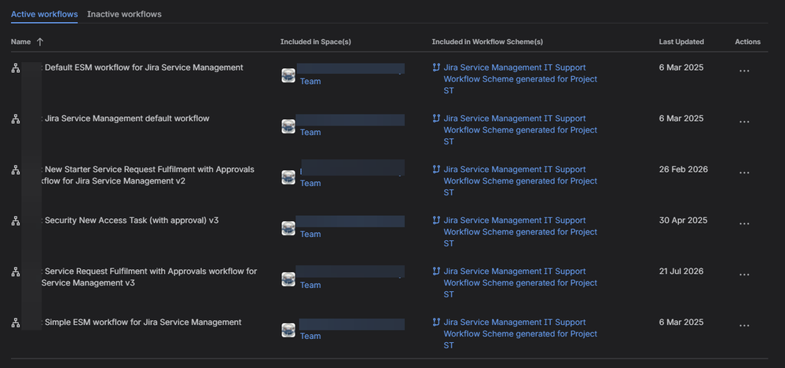The width and height of the screenshot is (785, 368).
Task: Open Team space link in New Starter Service Request row
Action: pyautogui.click(x=310, y=184)
